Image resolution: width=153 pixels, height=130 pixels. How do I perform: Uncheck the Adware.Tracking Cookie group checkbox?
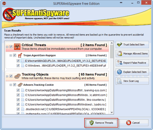coord(14,85)
